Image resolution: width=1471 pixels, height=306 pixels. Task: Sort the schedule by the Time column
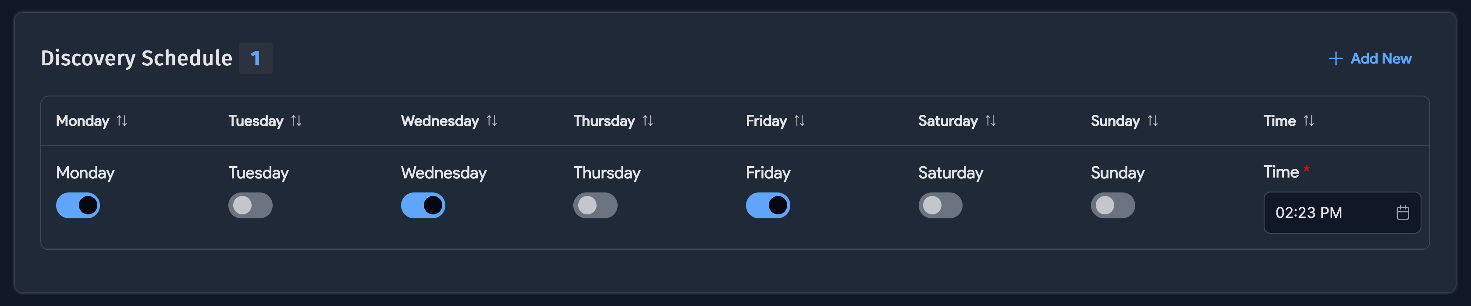click(1309, 121)
